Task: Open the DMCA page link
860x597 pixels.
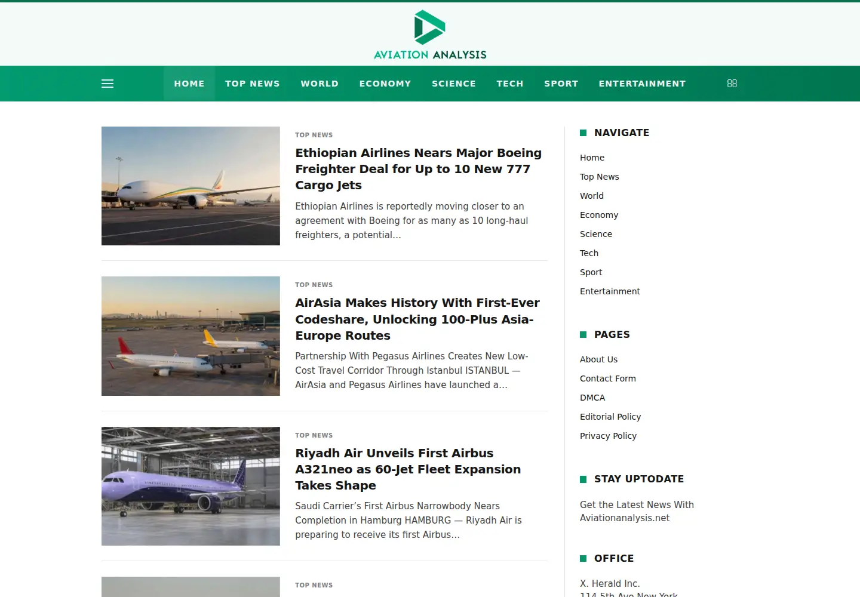Action: (x=592, y=398)
